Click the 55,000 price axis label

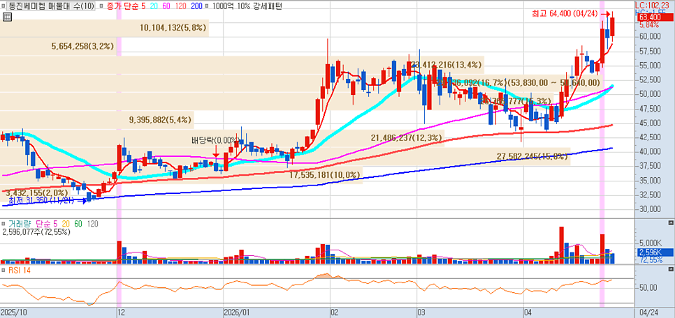tap(650, 66)
